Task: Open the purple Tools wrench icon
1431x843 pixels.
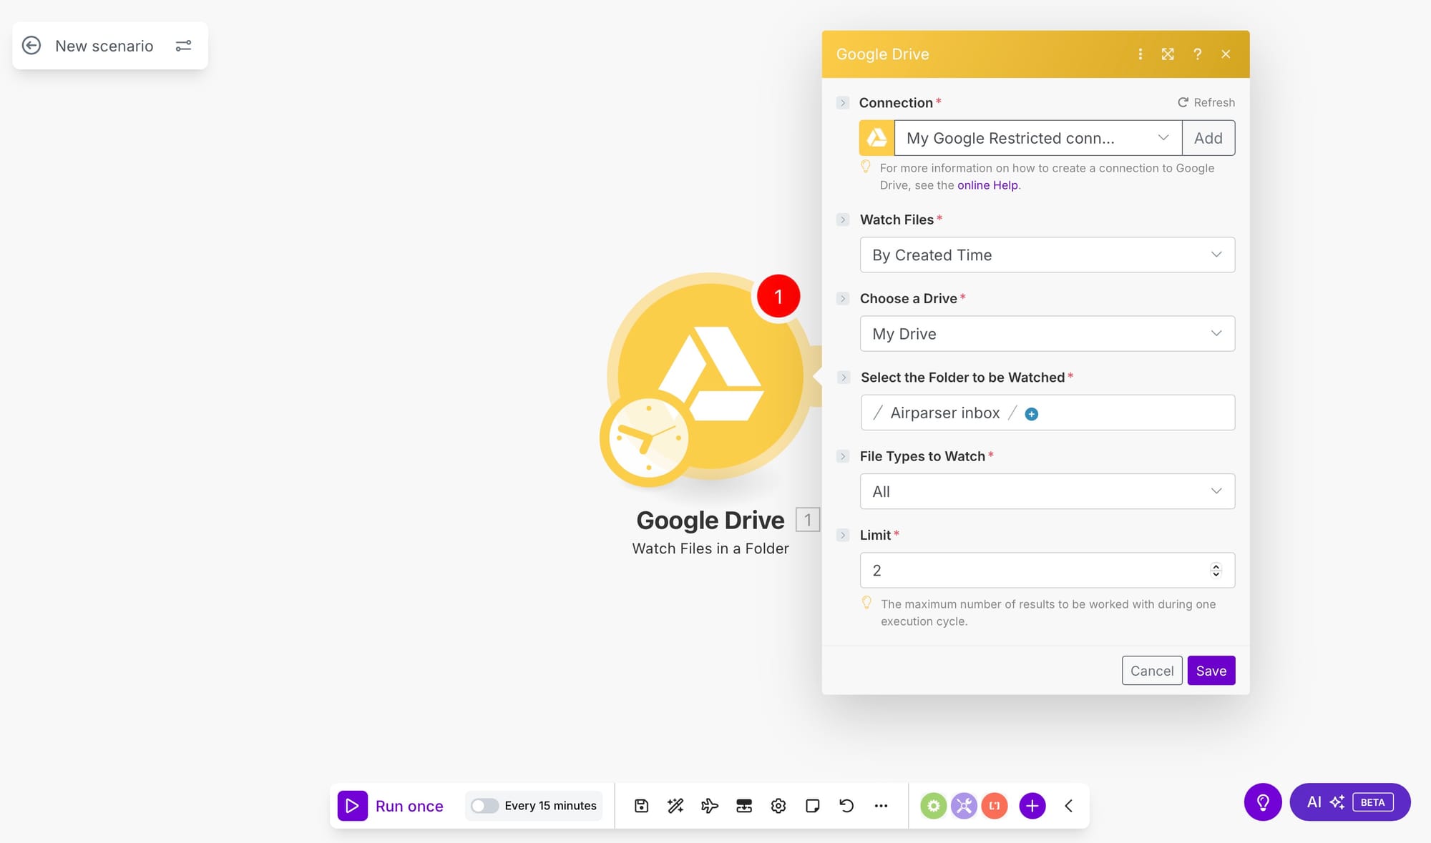Action: pyautogui.click(x=964, y=806)
